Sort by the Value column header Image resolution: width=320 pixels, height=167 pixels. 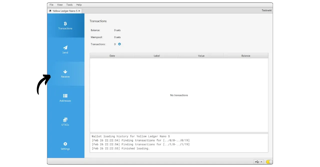[x=201, y=56]
